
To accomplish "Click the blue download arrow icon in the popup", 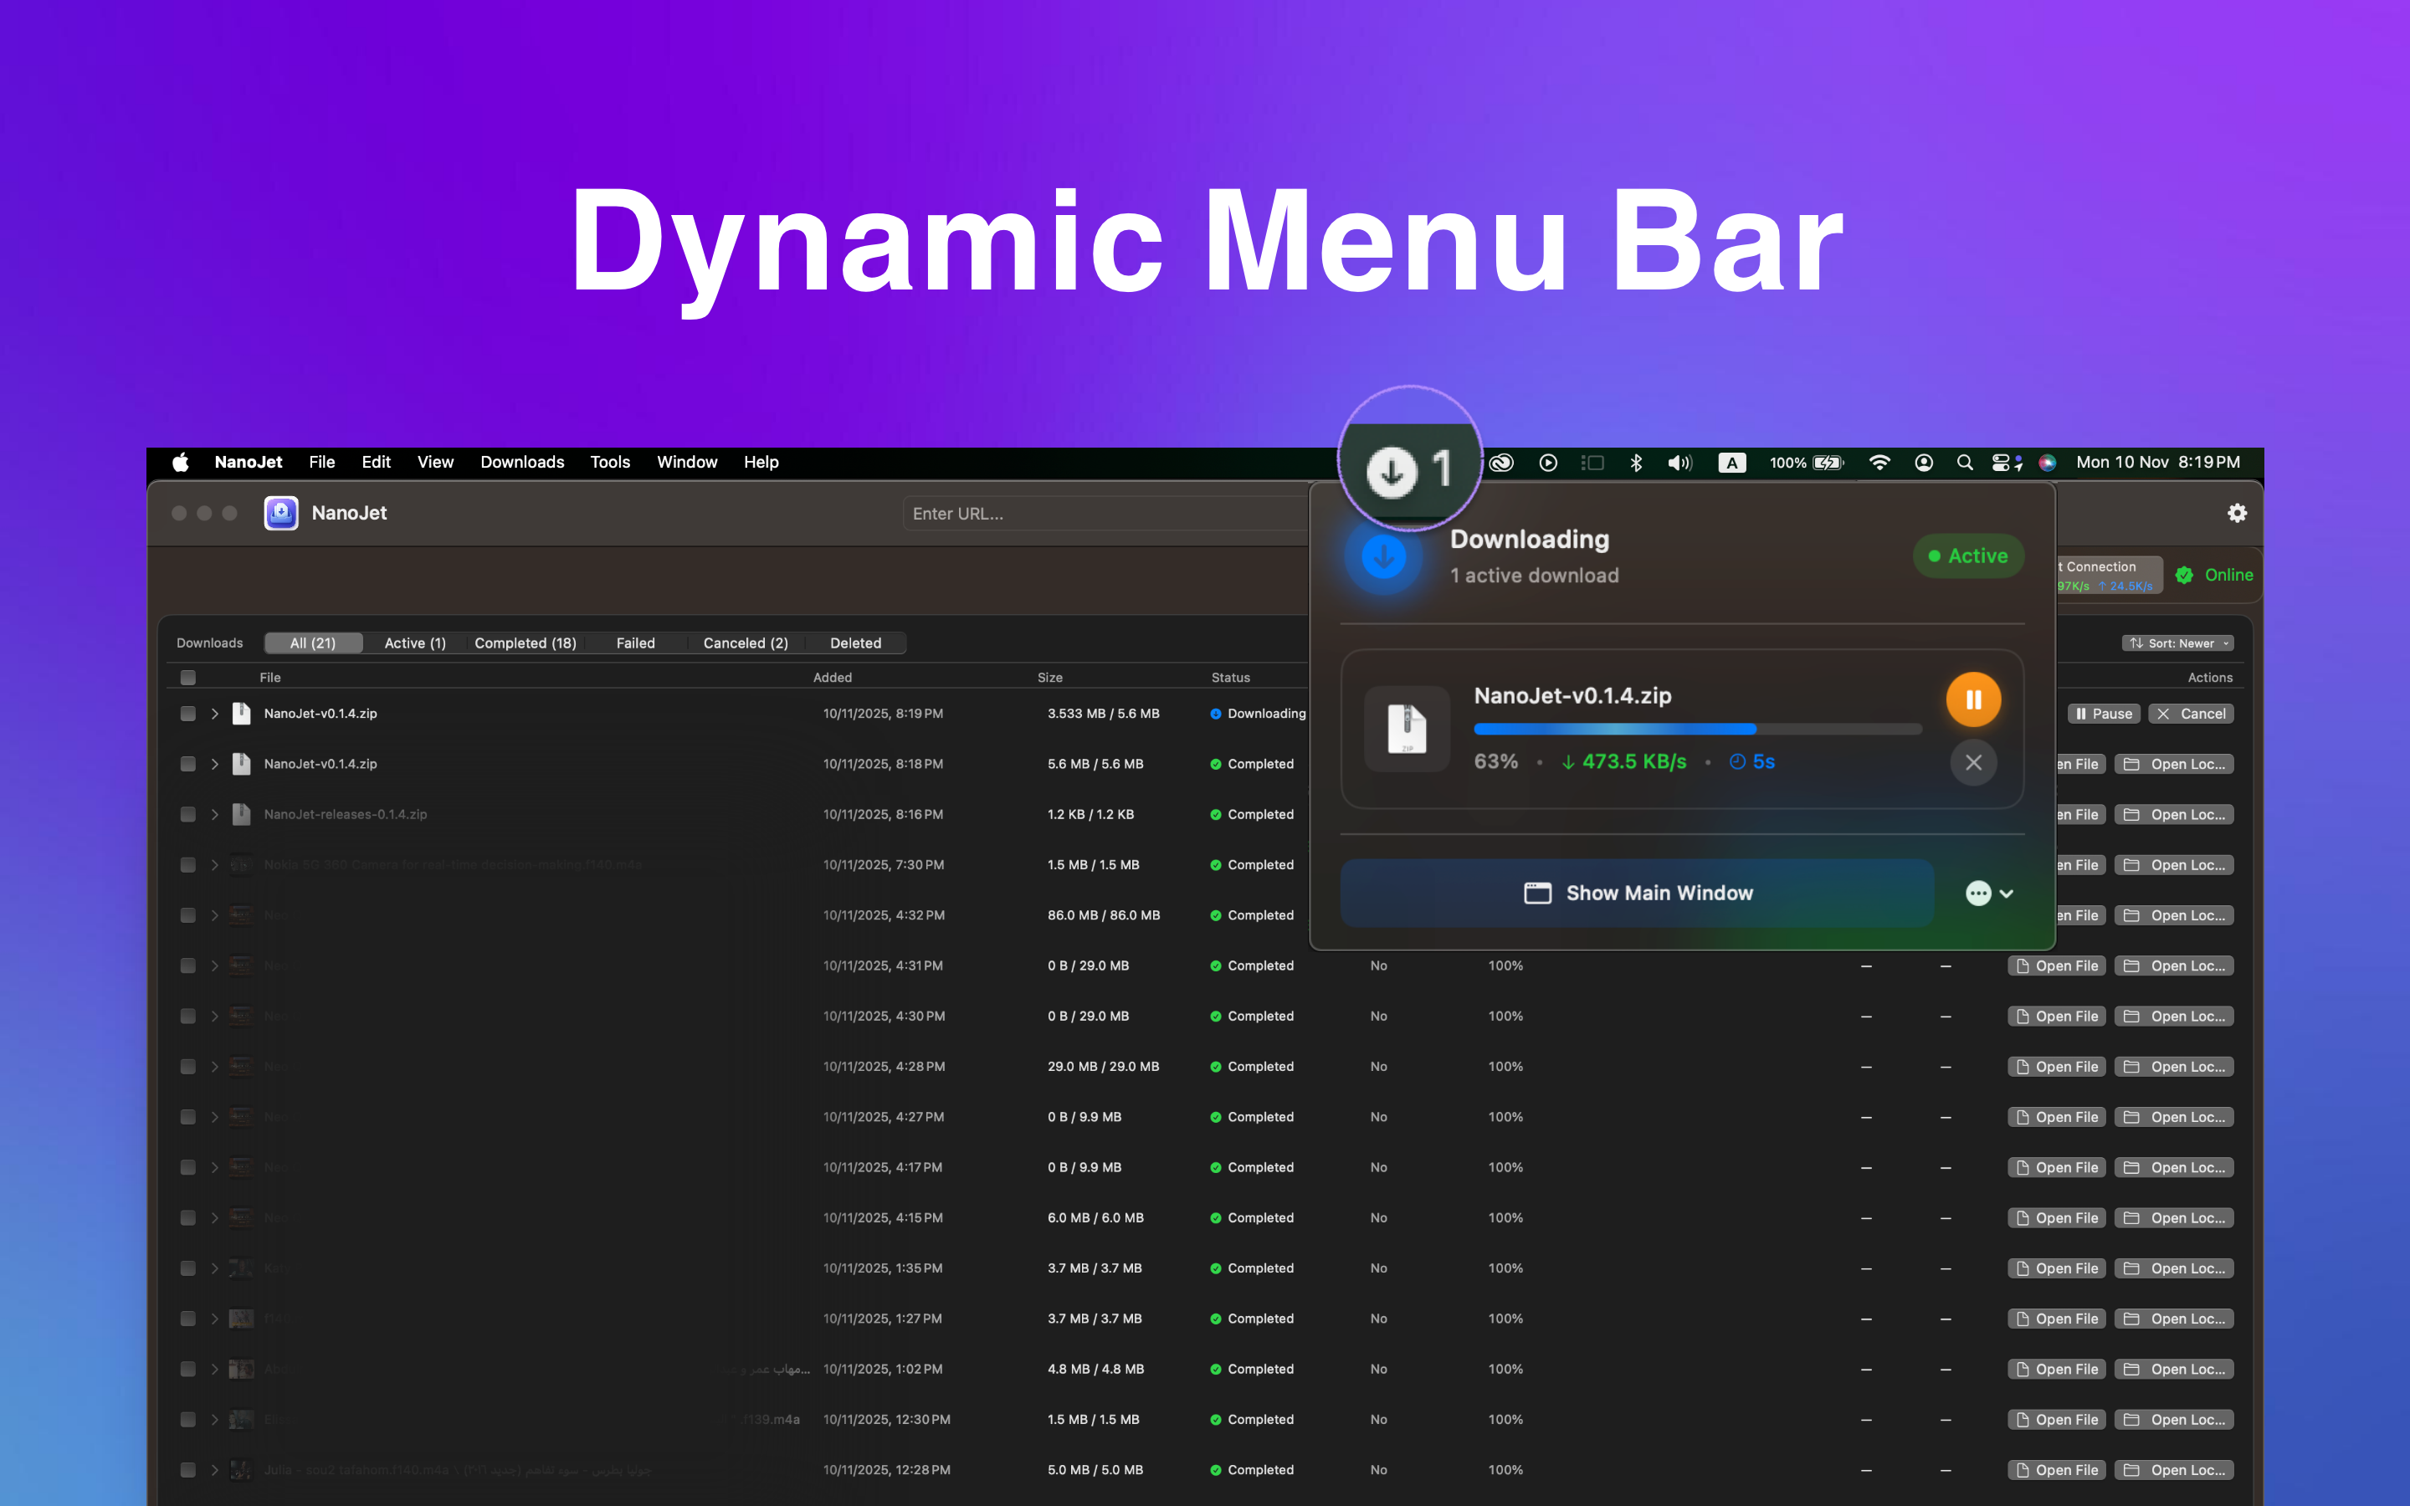I will (1383, 556).
